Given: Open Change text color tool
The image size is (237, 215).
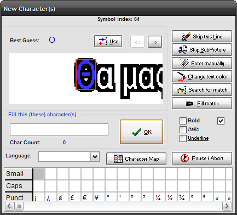Looking at the screenshot, I should (x=202, y=76).
